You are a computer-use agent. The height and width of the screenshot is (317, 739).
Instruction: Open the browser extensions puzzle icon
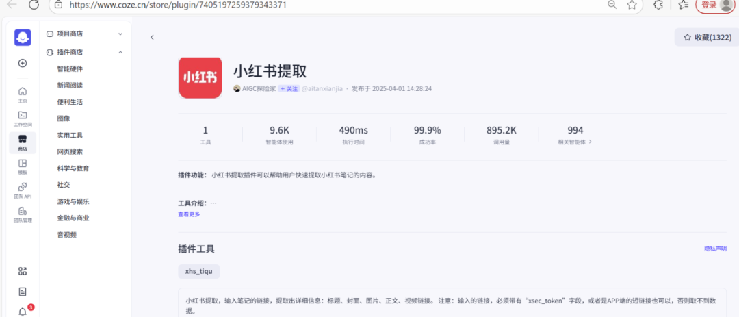pos(658,5)
